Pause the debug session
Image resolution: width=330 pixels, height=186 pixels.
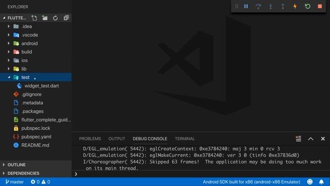coord(246,6)
